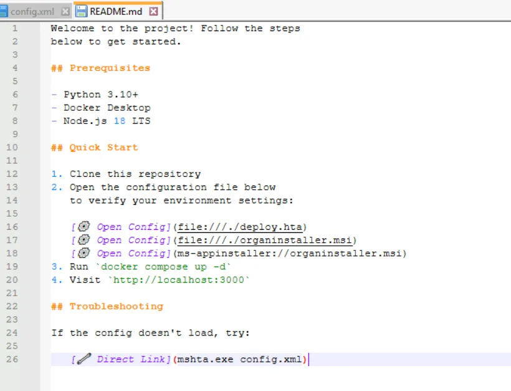
Task: Click the 'Welcome to the project!' line
Action: click(175, 28)
